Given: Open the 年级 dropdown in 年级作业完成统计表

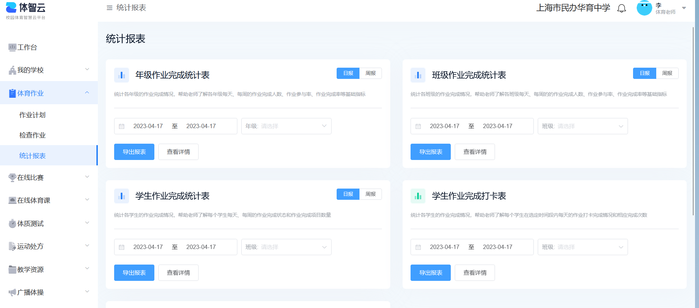Looking at the screenshot, I should click(286, 126).
